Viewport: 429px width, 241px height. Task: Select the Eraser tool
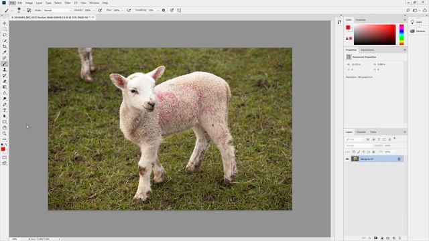click(5, 81)
